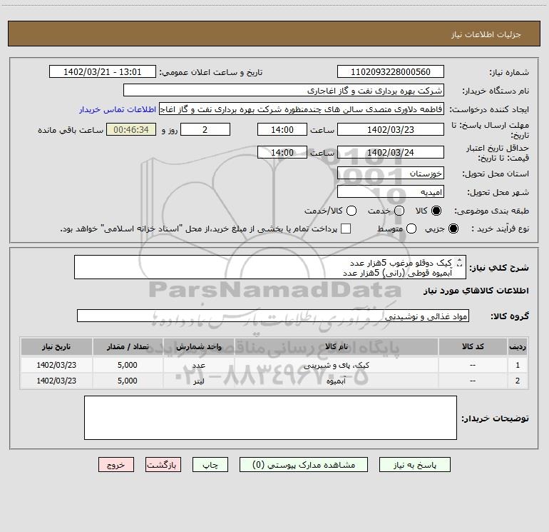The width and height of the screenshot is (549, 532).
Task: Click the خروج exit button
Action: pos(116,465)
